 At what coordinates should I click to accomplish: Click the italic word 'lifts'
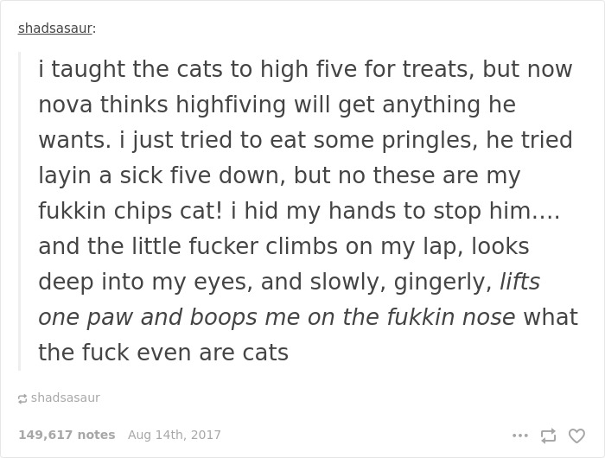(x=520, y=282)
